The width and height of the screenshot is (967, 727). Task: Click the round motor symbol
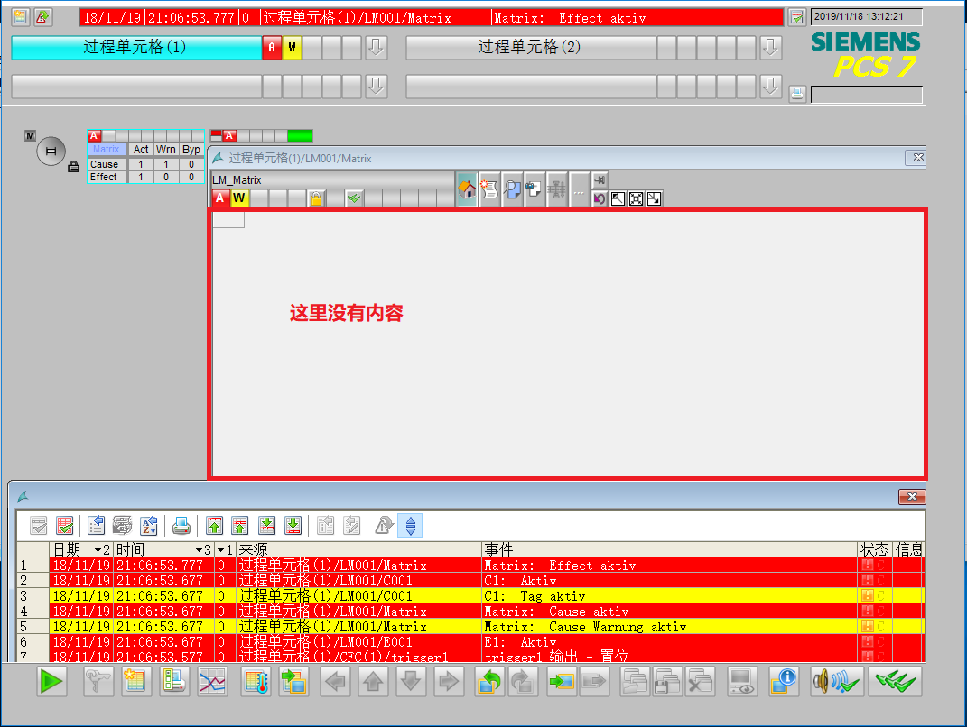coord(51,151)
